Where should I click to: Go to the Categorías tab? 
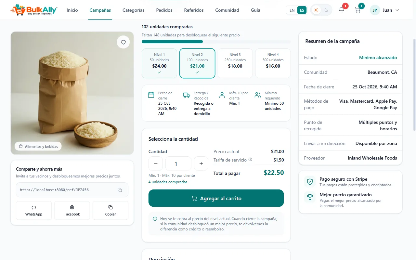[x=134, y=10]
